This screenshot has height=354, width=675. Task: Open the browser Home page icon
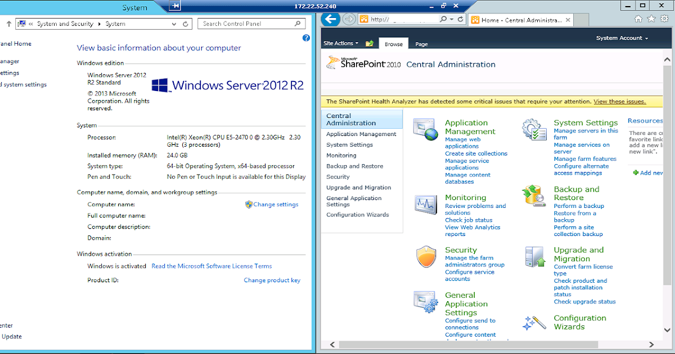(x=638, y=19)
